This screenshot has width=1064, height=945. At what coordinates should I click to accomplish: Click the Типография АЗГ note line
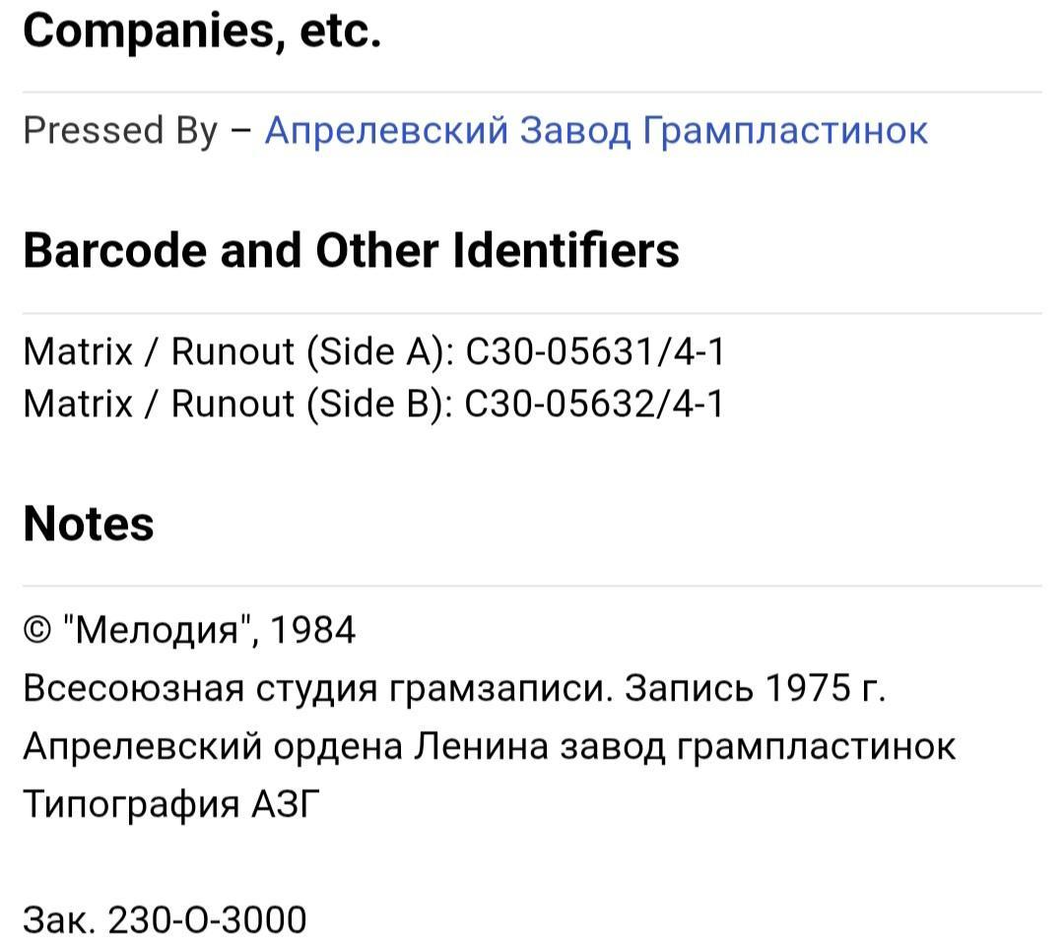click(172, 804)
